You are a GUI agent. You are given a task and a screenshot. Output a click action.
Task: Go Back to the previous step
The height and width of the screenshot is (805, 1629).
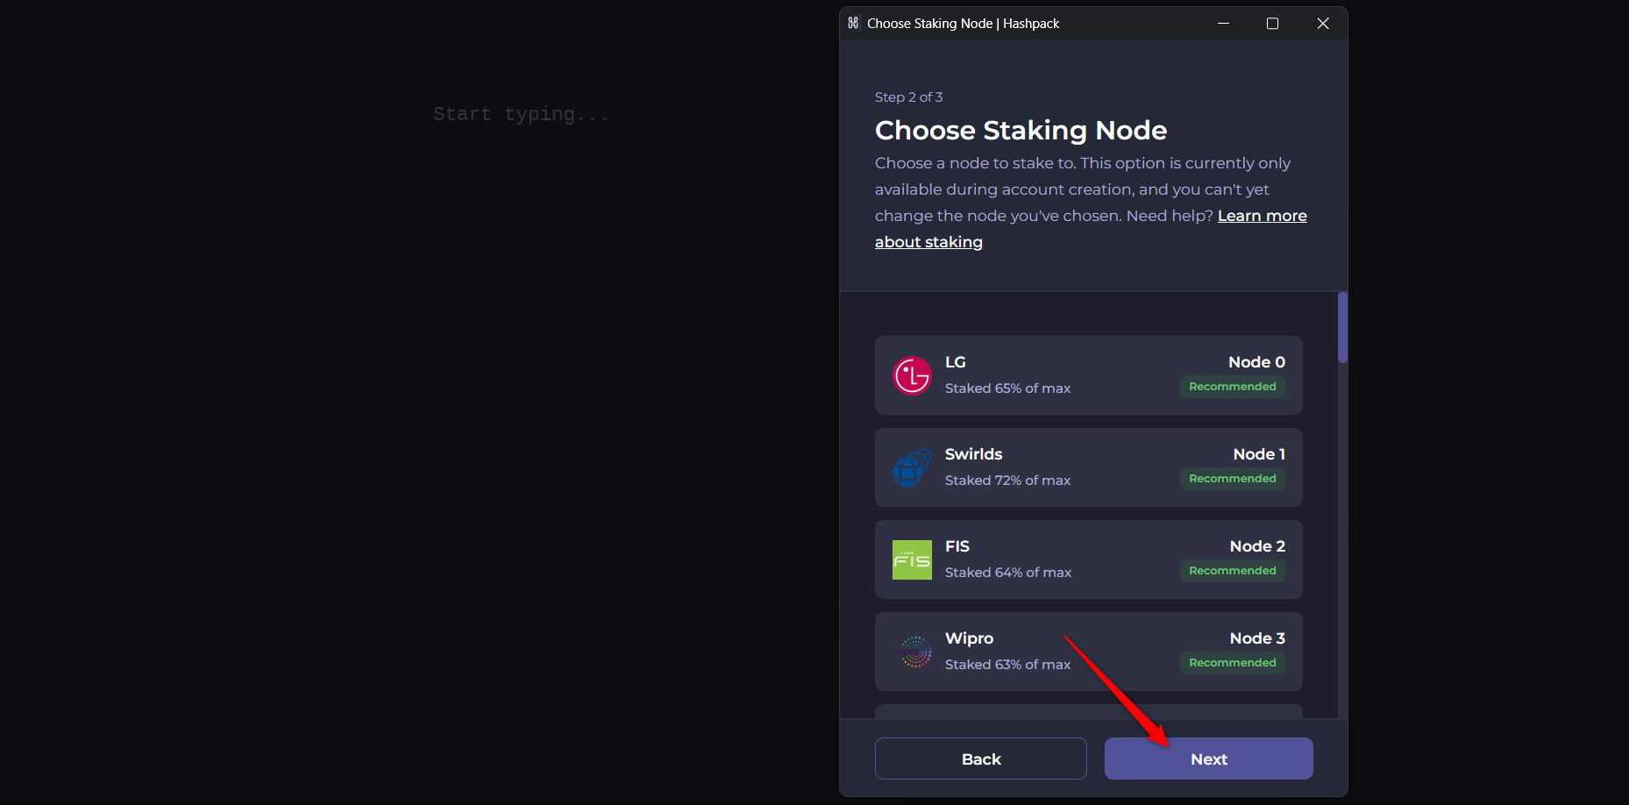coord(981,759)
